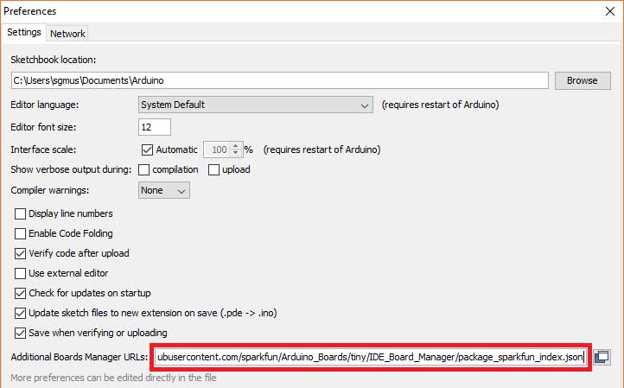Click the Interface scale percentage stepper

[234, 149]
